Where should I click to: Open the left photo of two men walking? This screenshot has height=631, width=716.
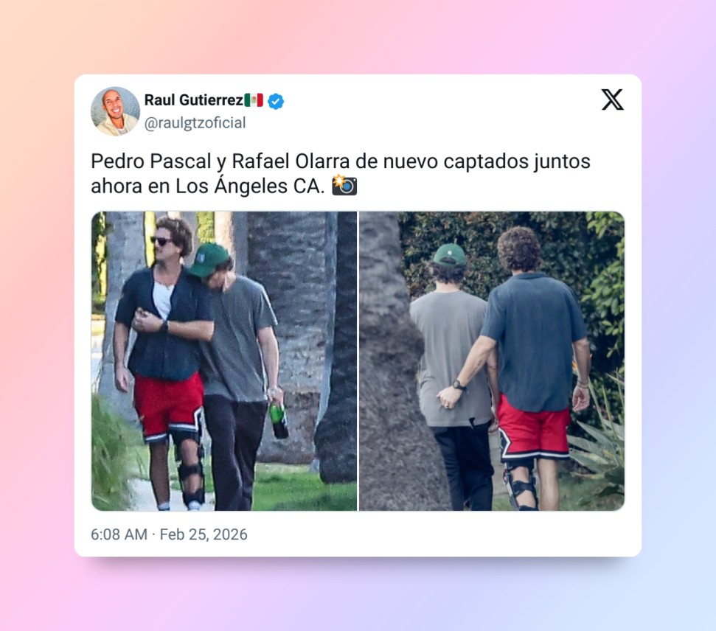point(224,360)
